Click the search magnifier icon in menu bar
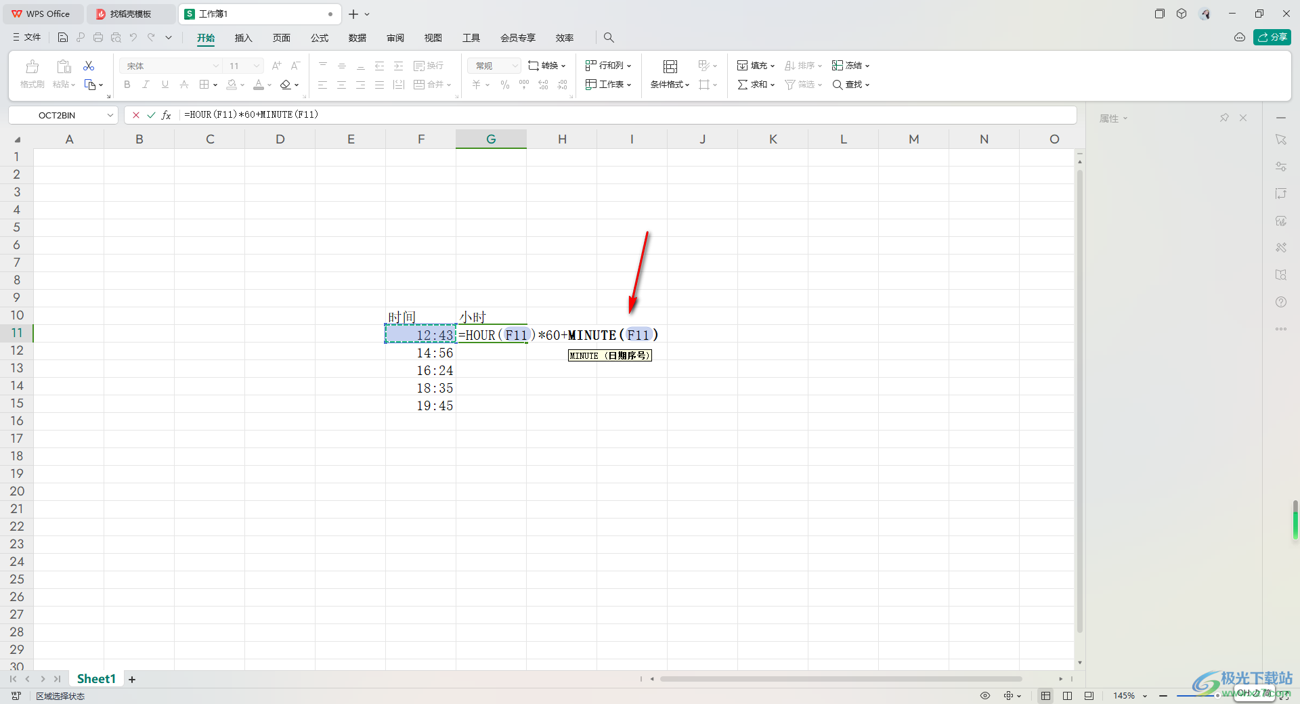The image size is (1300, 704). (x=609, y=37)
